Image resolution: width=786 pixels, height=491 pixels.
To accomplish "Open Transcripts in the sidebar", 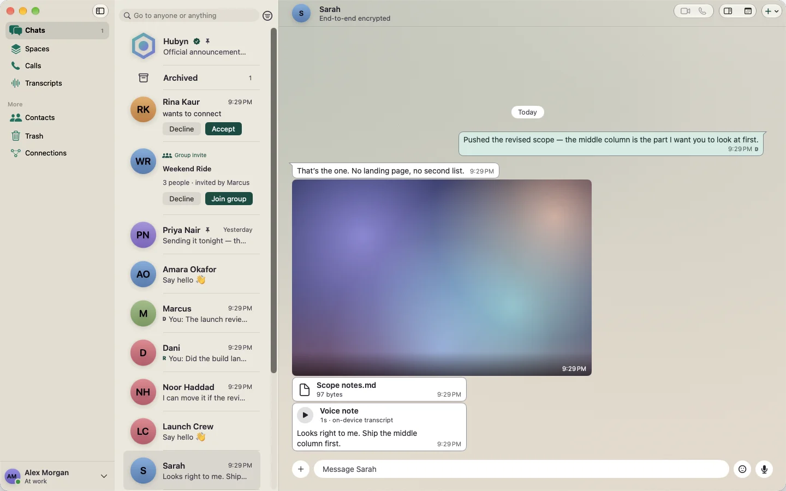I will (x=57, y=83).
